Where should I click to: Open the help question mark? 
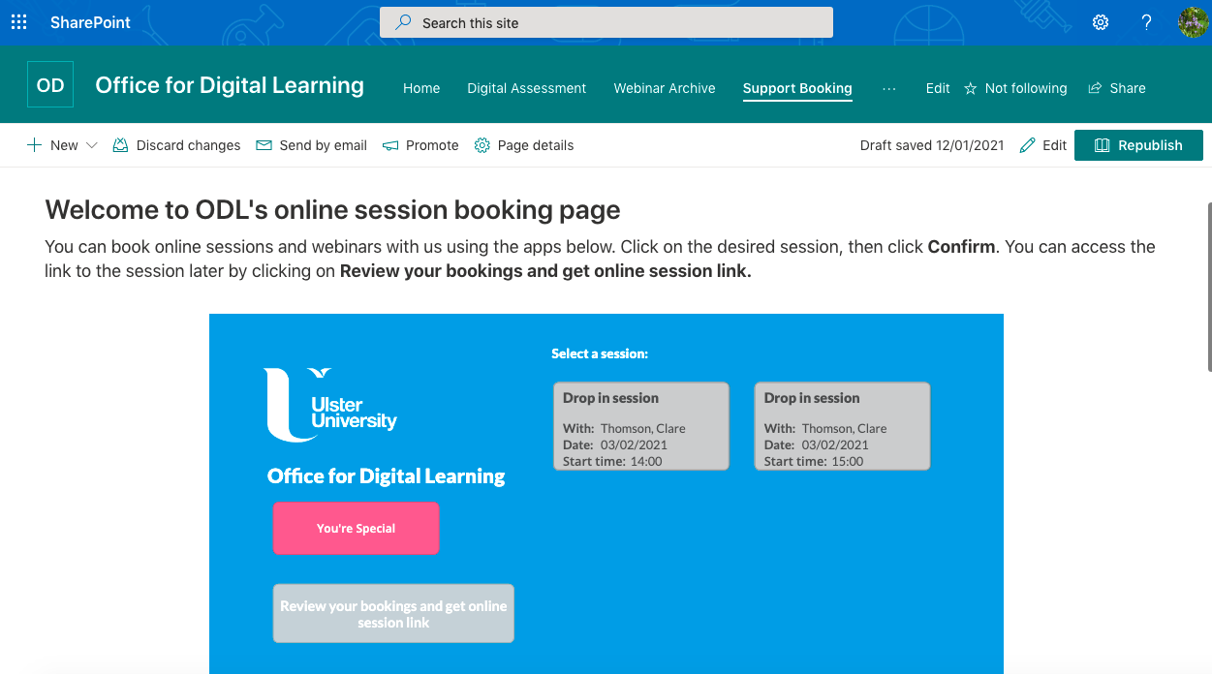click(x=1146, y=22)
